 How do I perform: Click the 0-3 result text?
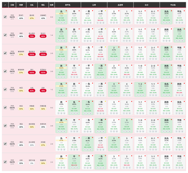click(x=52, y=17)
